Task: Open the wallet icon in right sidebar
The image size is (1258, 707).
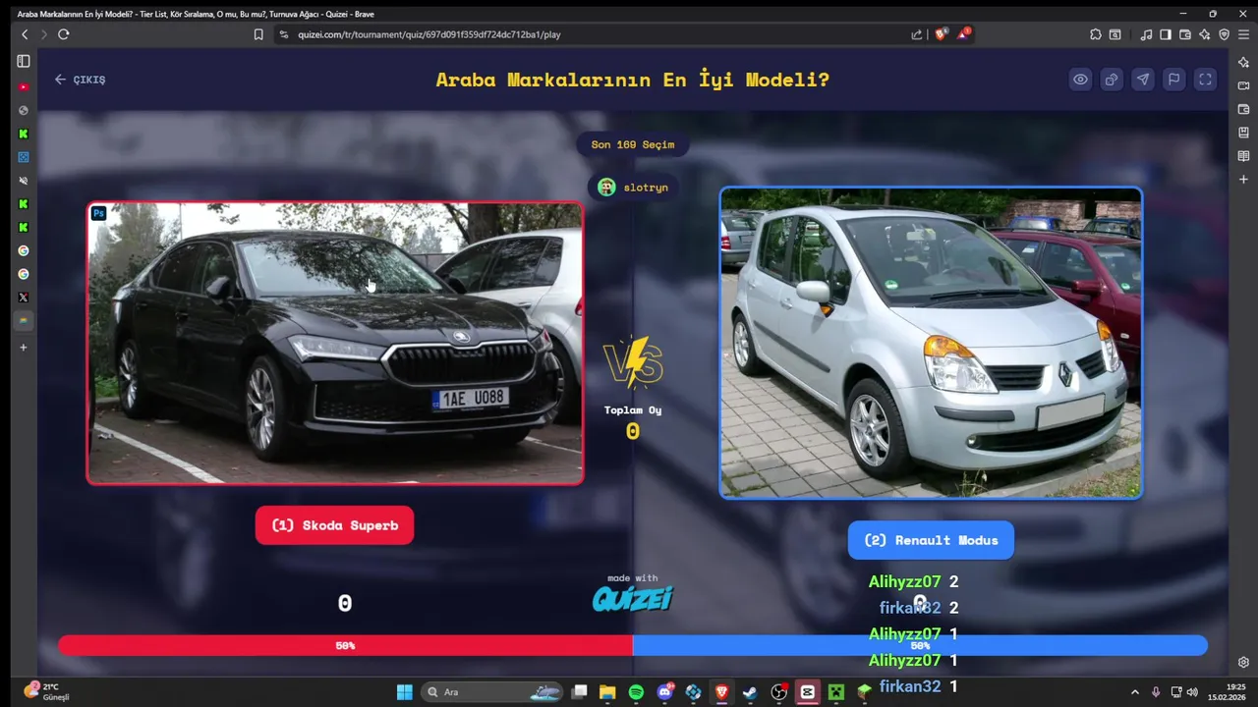Action: tap(1243, 109)
